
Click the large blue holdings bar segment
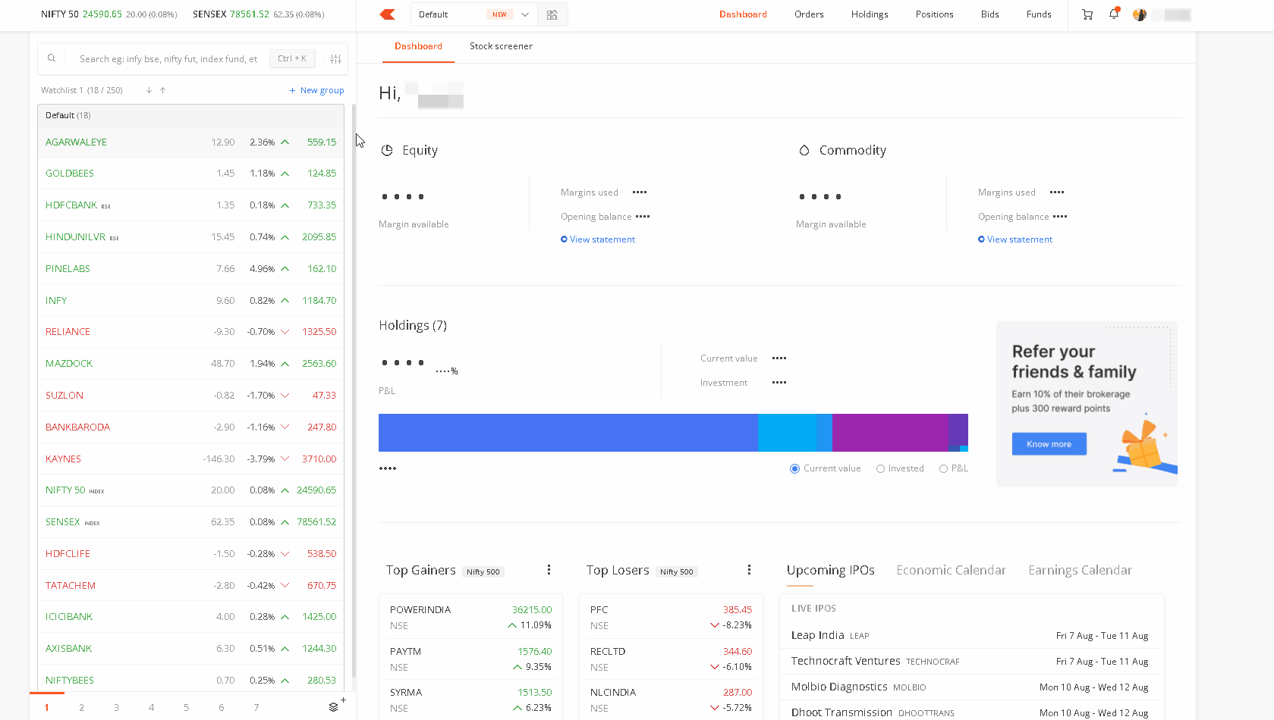pos(568,433)
